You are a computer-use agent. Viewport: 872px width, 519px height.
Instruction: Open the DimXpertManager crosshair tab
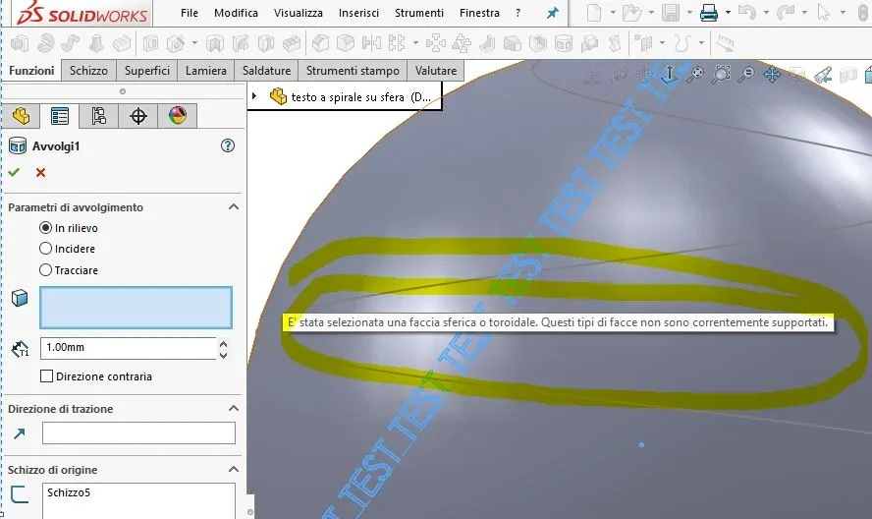coord(137,116)
